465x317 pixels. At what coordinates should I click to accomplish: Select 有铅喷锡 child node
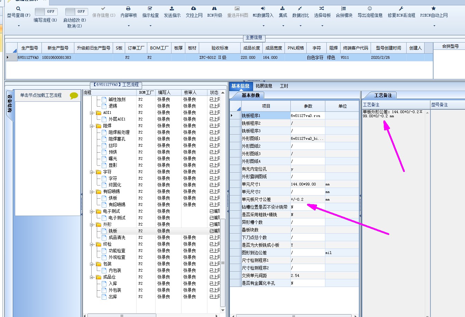[x=117, y=205]
